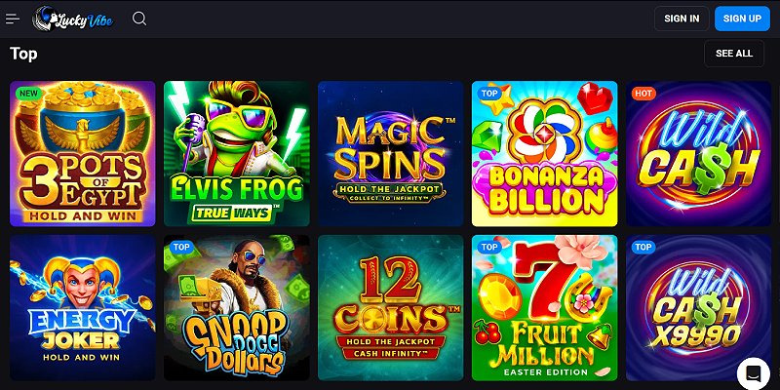Open the Wild Cash x9990 game
Viewport: 780px width, 390px height.
pos(698,308)
